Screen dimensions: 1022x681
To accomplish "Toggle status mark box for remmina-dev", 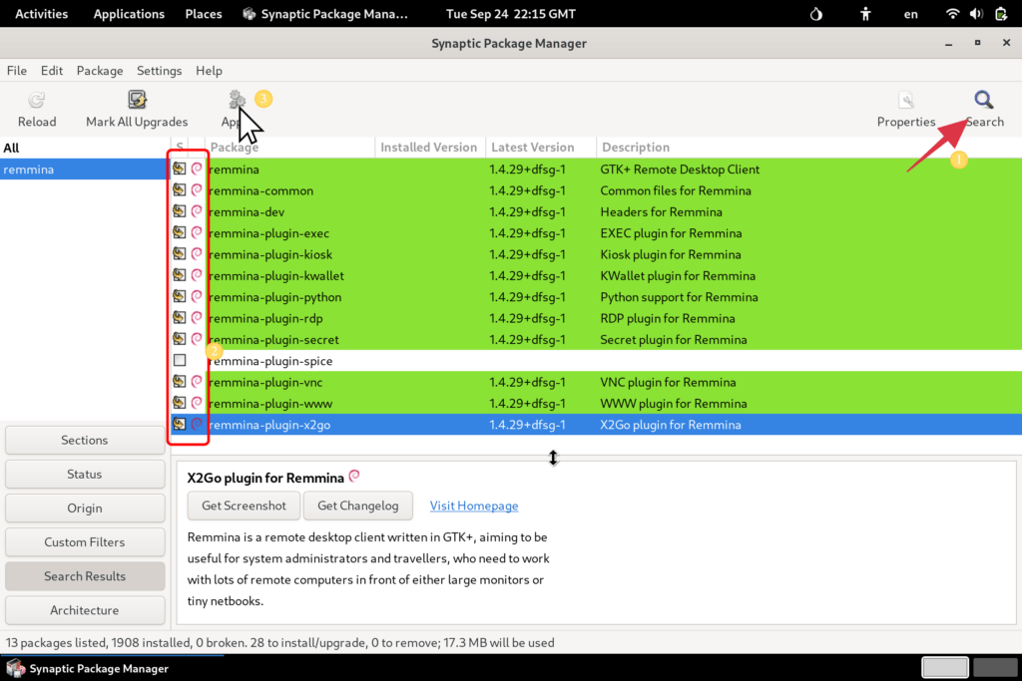I will coord(180,211).
